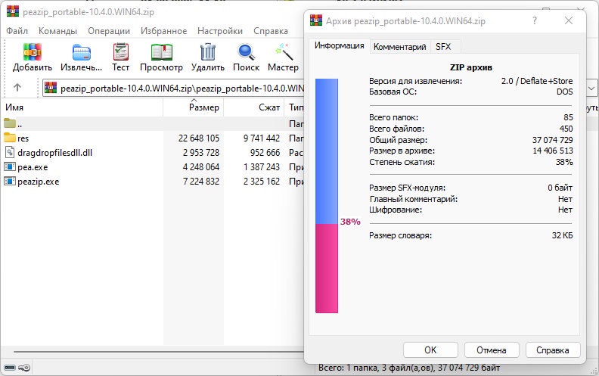
Task: Open the Команды menu
Action: point(57,31)
